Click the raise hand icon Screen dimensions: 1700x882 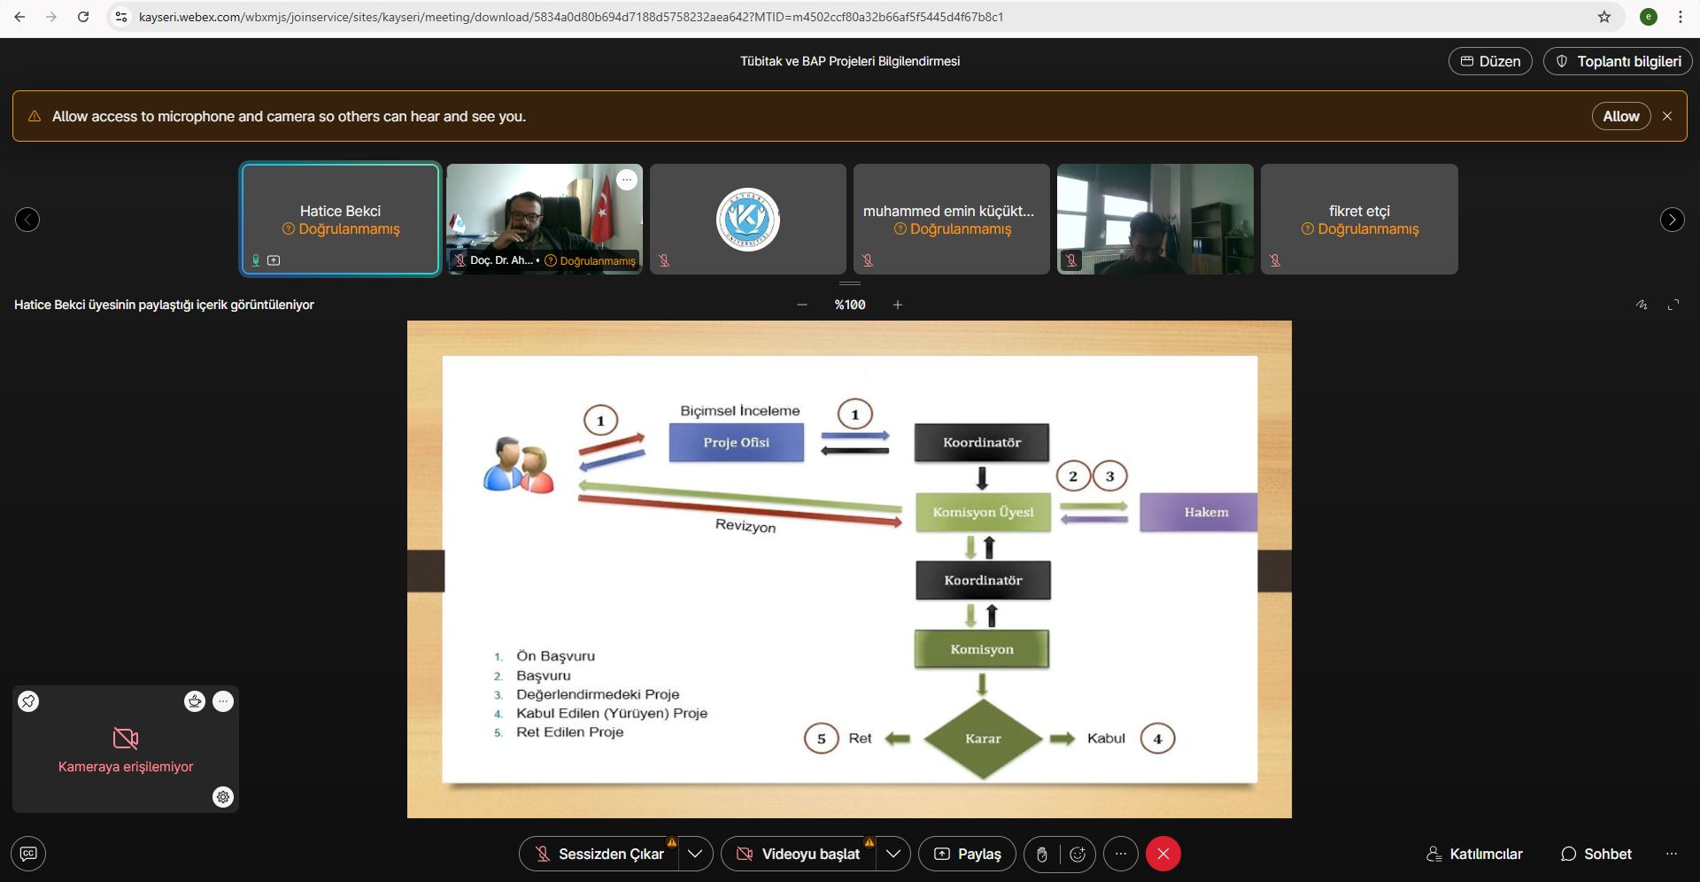click(x=1042, y=854)
